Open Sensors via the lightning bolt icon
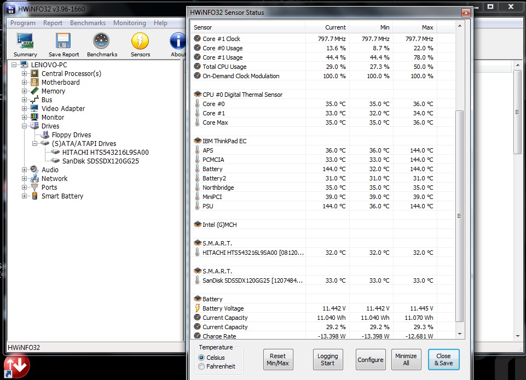The height and width of the screenshot is (380, 526). click(140, 41)
